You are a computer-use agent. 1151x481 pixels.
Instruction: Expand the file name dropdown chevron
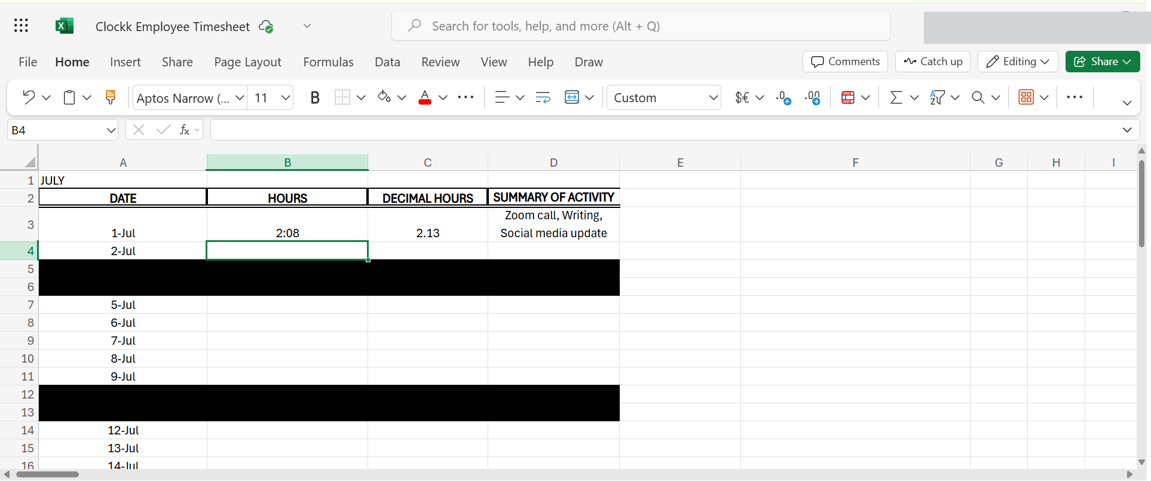pyautogui.click(x=307, y=26)
